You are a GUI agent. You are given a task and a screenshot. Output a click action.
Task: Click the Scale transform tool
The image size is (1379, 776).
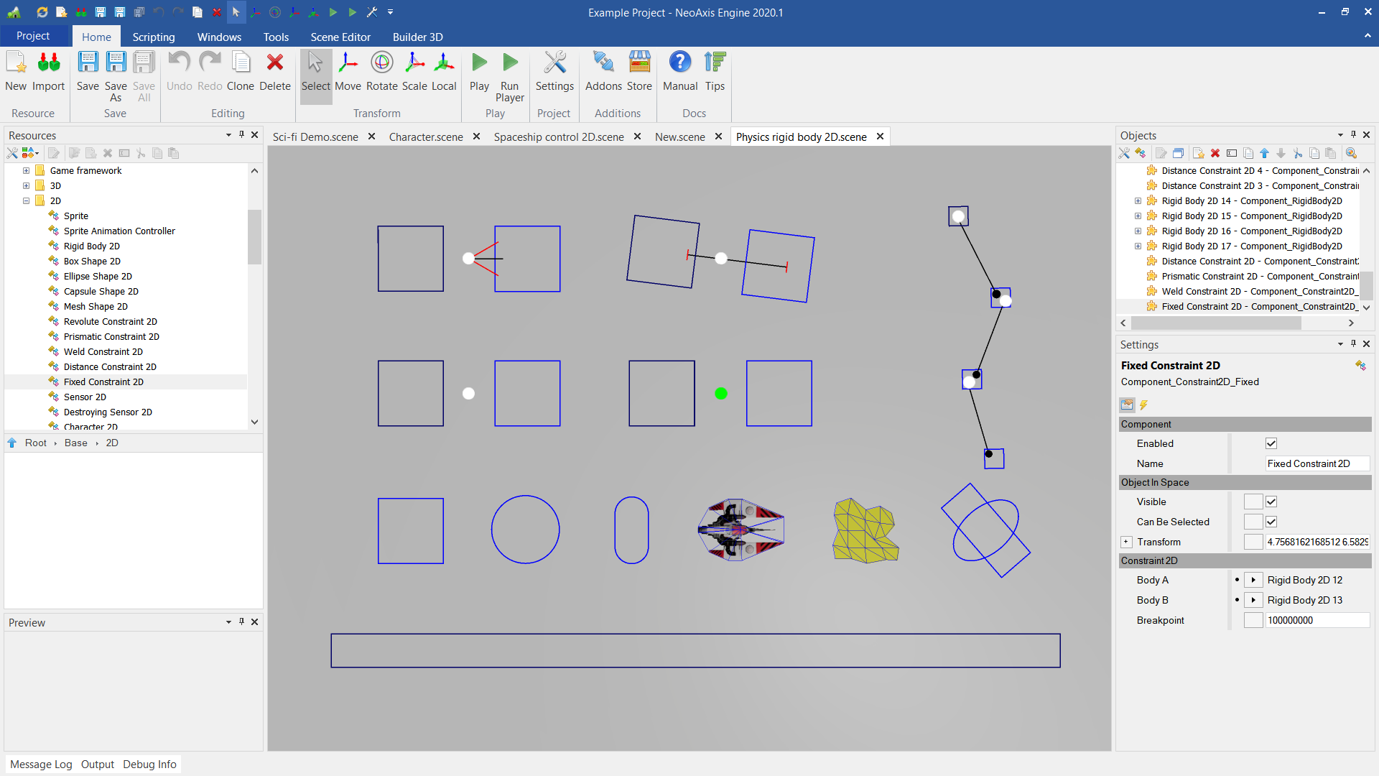[x=414, y=71]
